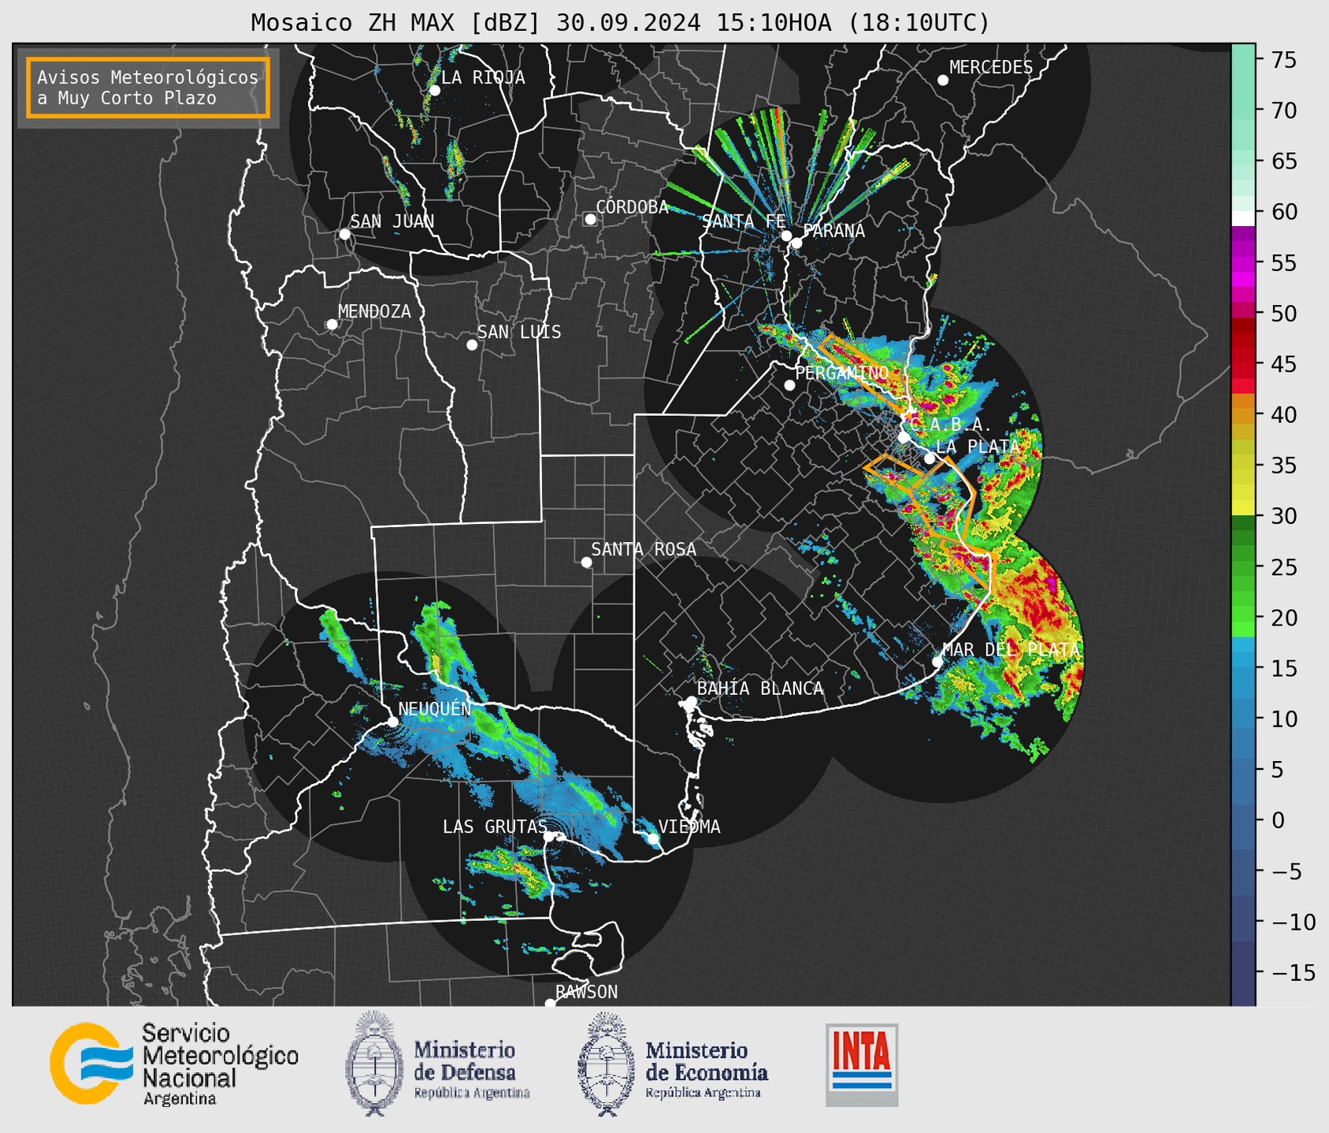Image resolution: width=1329 pixels, height=1133 pixels.
Task: Click the Santa Rosa city marker dot
Action: pos(586,563)
